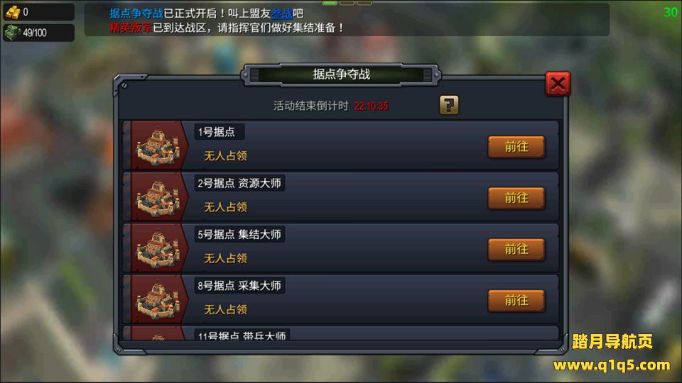Select the 2号据点 资源大师 fortress image
The height and width of the screenshot is (383, 682).
click(x=158, y=196)
